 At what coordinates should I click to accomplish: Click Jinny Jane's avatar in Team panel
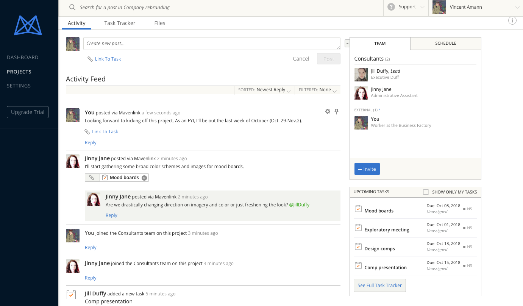[361, 93]
